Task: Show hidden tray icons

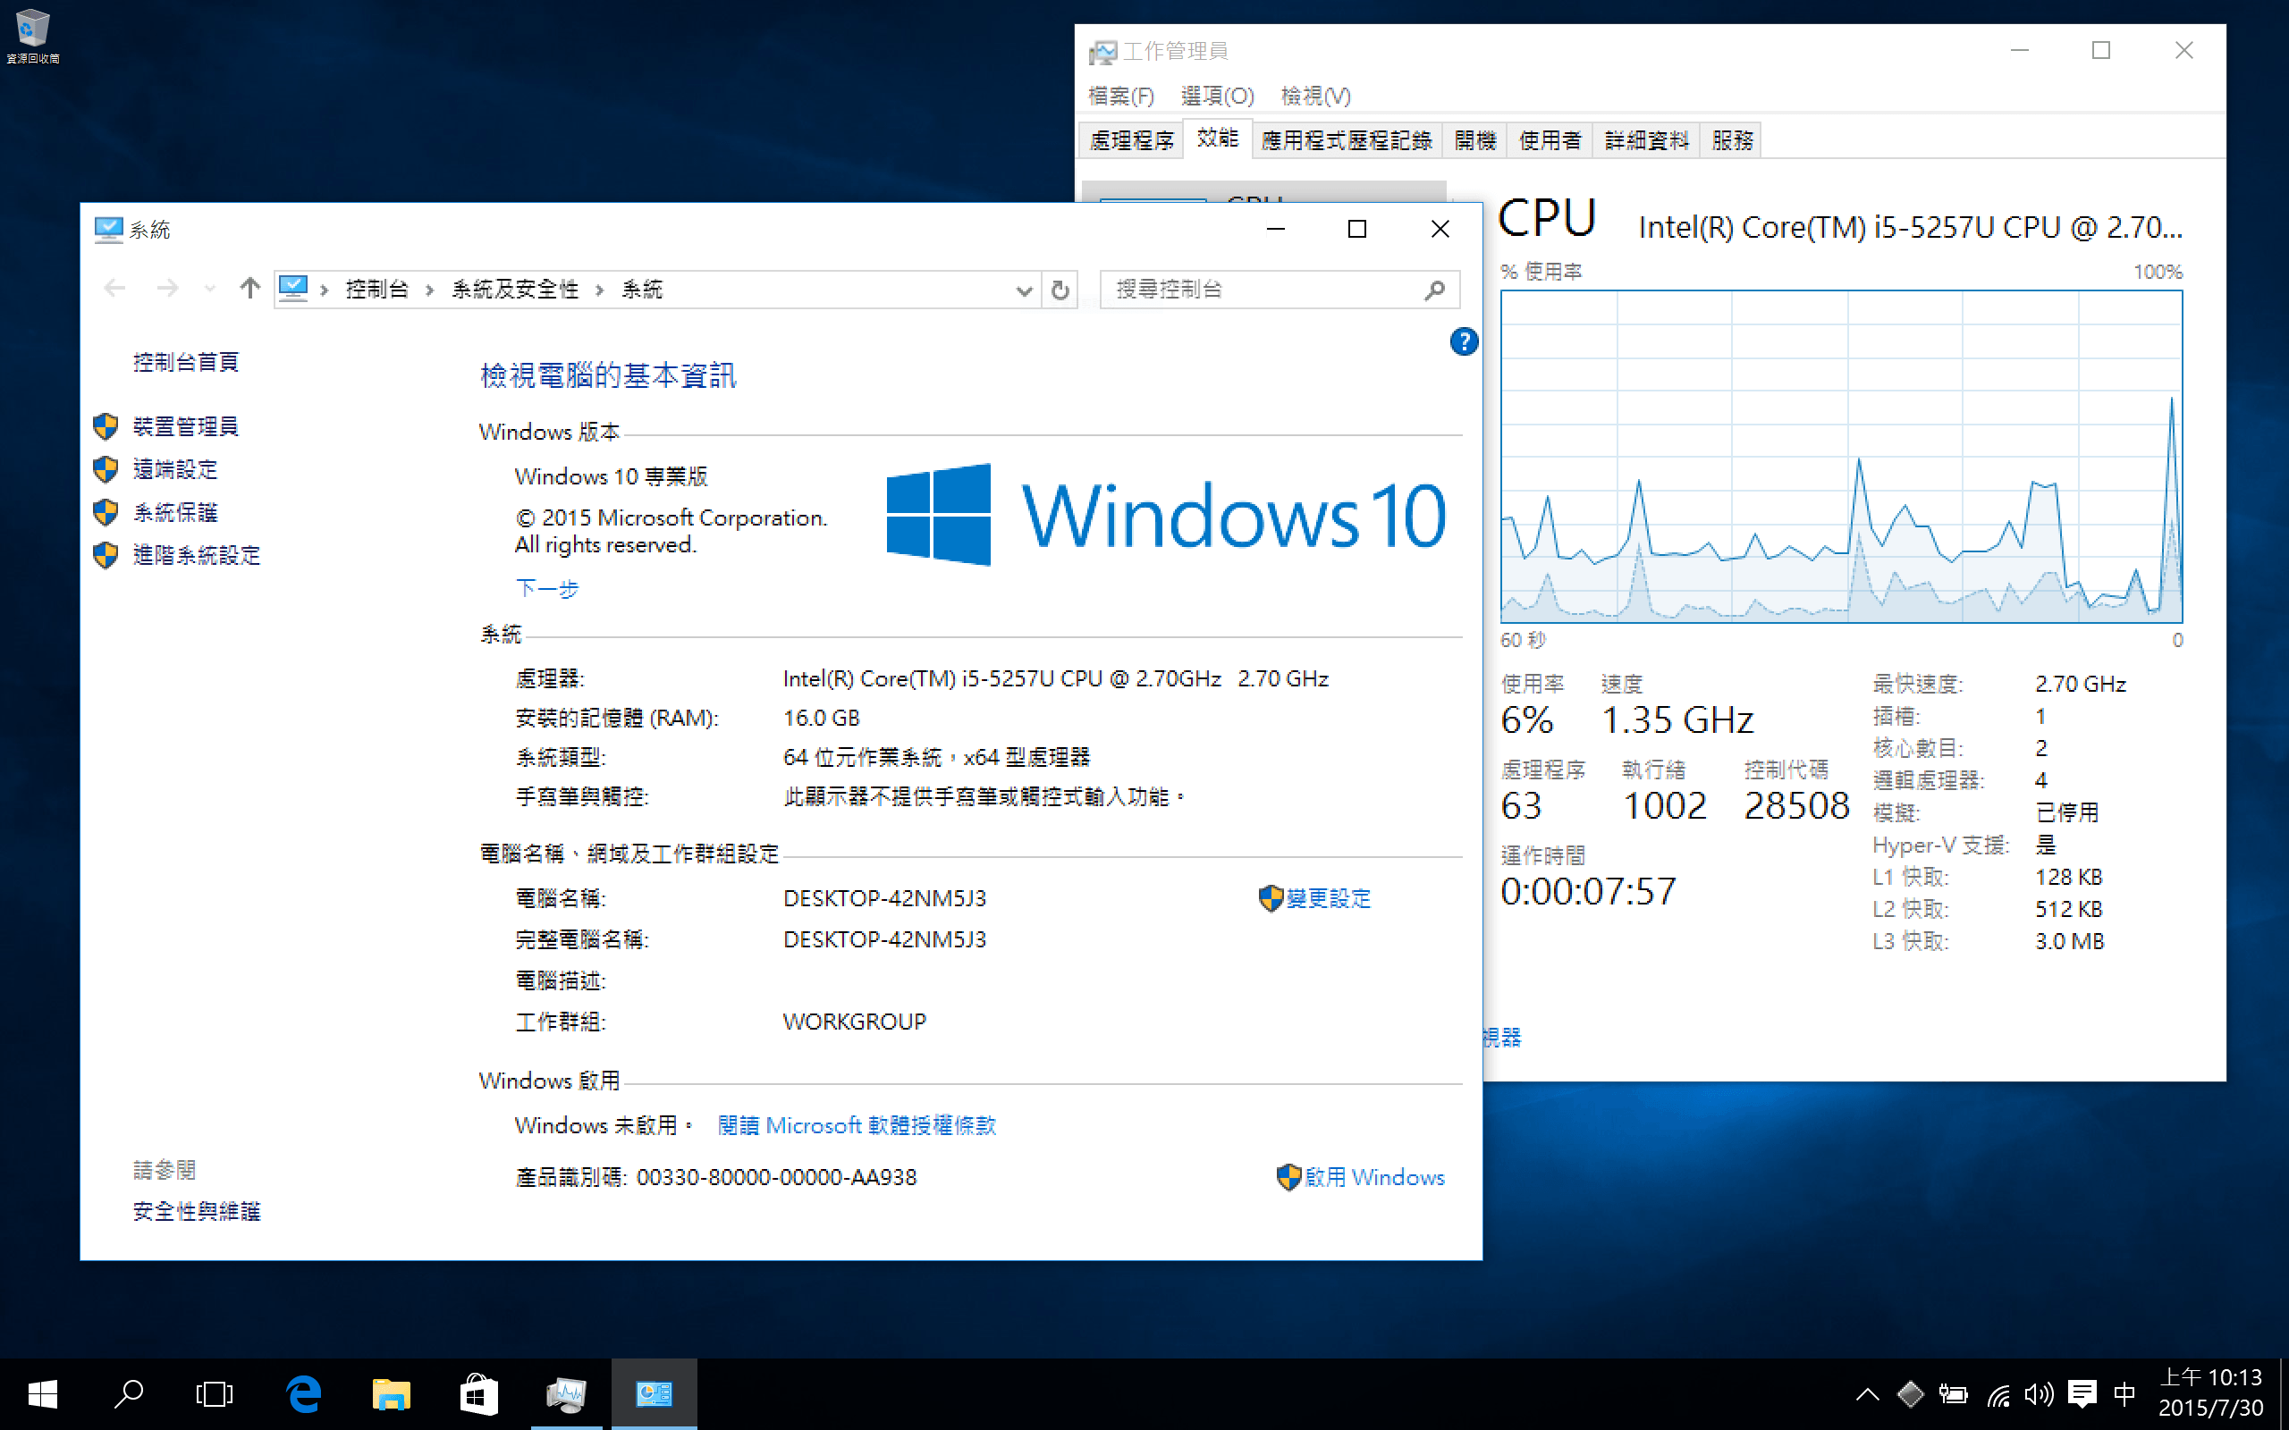Action: coord(1867,1394)
